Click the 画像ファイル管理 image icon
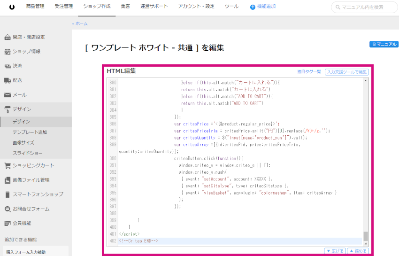This screenshot has width=399, height=256. click(x=8, y=180)
